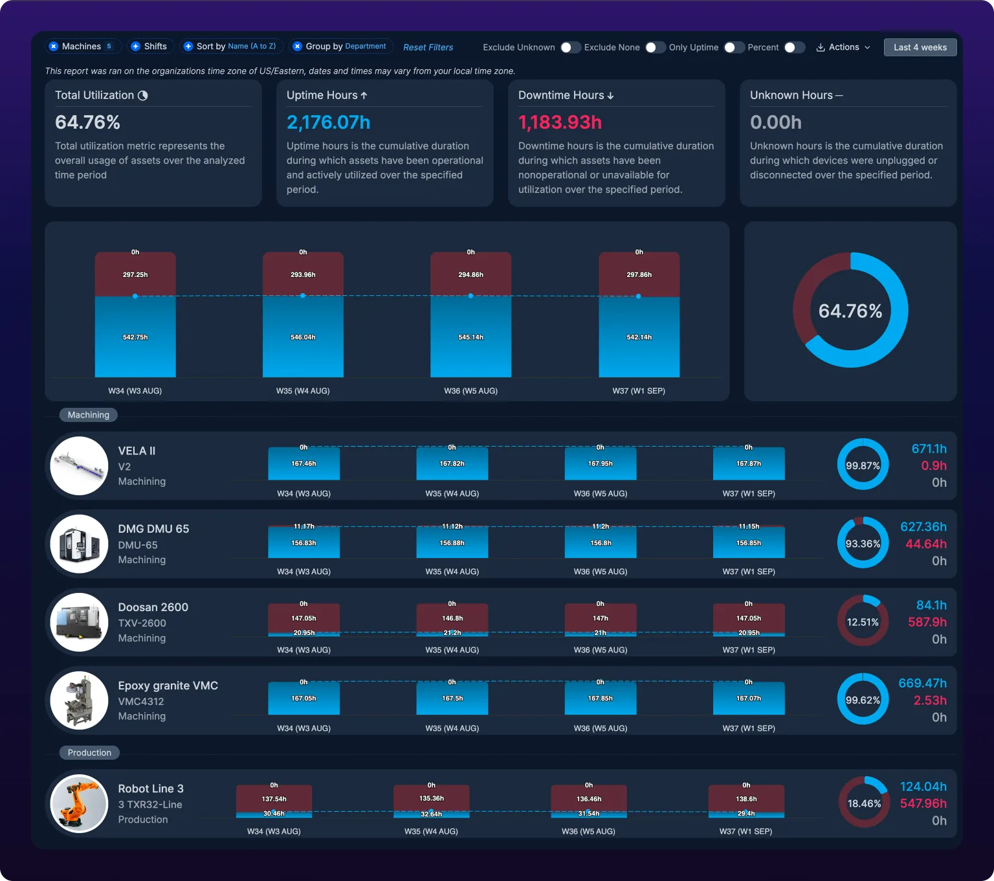The image size is (994, 881).
Task: Click DMG DMU 65 downtime total 44.64h
Action: click(x=926, y=544)
